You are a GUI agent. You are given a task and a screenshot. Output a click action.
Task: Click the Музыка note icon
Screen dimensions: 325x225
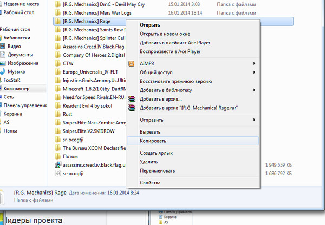tap(3, 71)
